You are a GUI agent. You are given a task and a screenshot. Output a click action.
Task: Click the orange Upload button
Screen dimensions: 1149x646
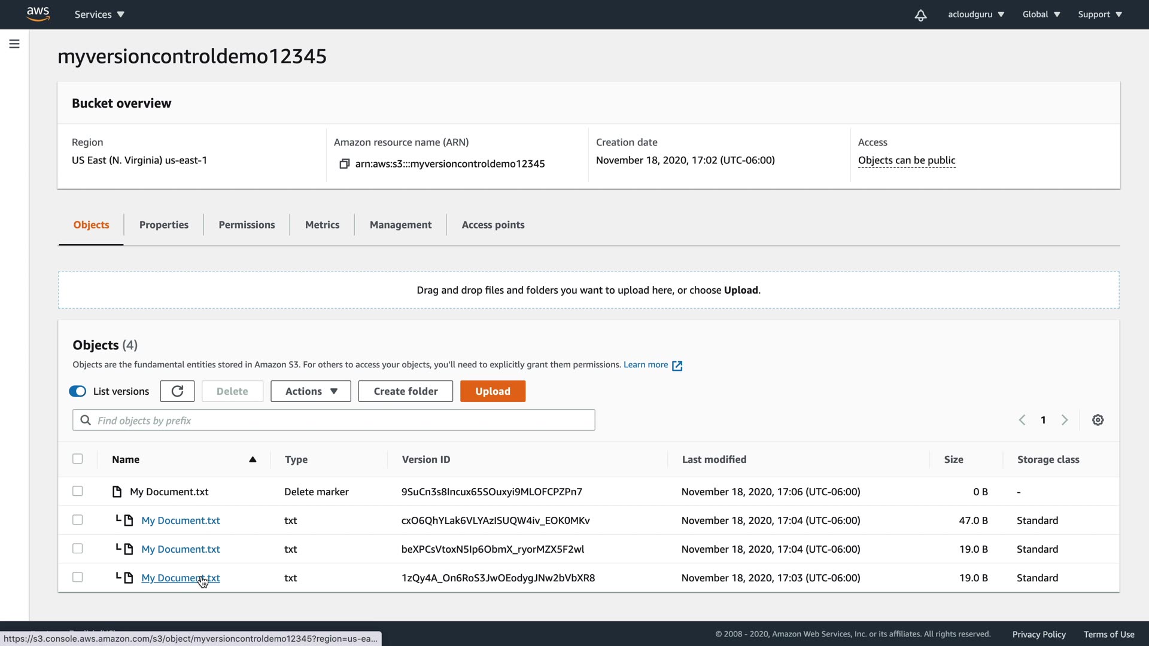(x=493, y=391)
